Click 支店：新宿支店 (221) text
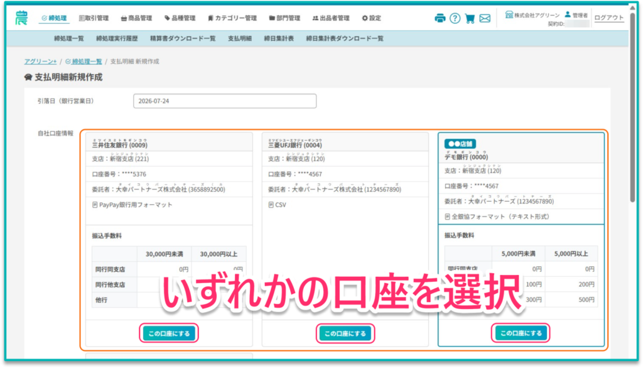 coord(120,159)
